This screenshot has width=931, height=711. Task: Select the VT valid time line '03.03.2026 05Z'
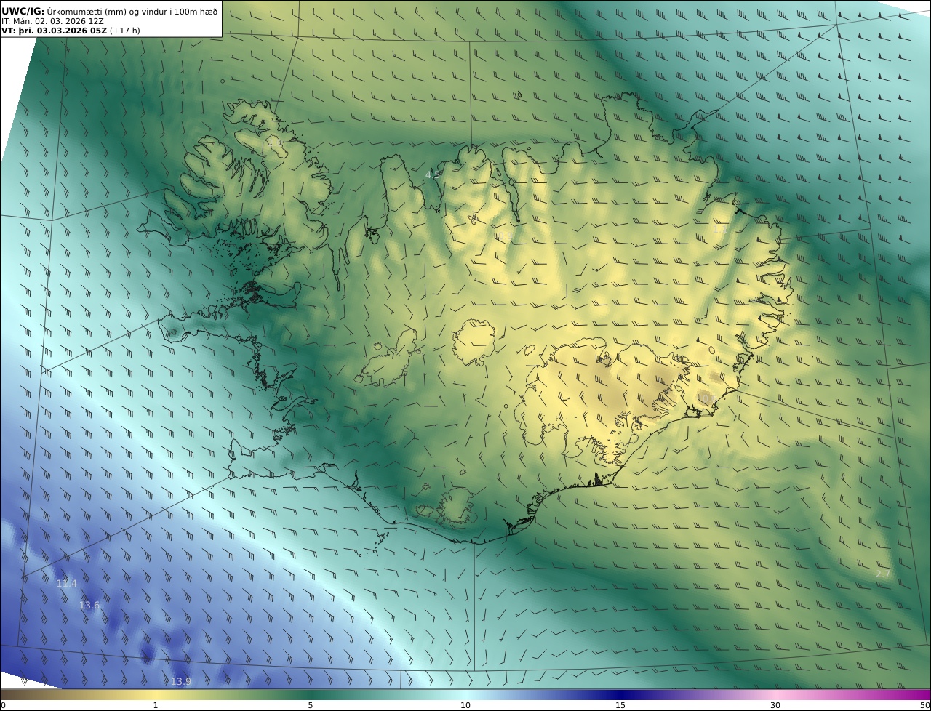click(71, 31)
